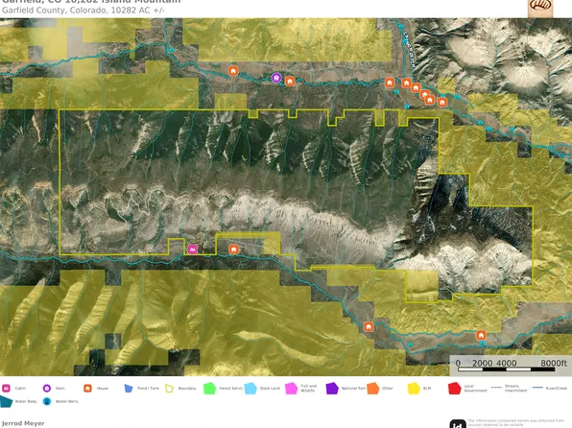Screen dimensions: 572x428
Task: Click the purple Barn marker on the map
Action: [x=276, y=78]
